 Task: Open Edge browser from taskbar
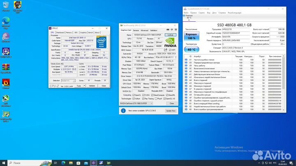[x=63, y=163]
